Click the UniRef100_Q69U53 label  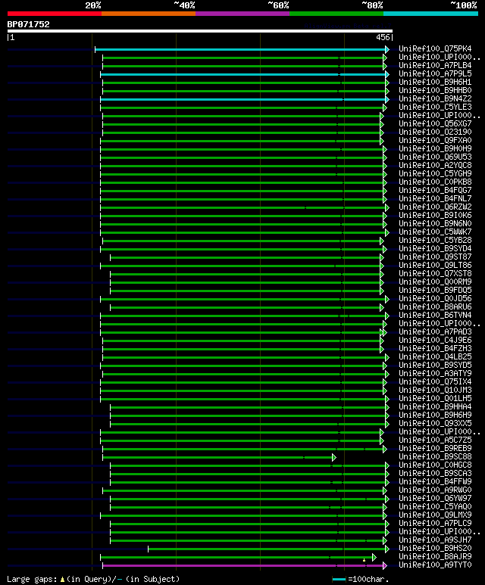(435, 157)
